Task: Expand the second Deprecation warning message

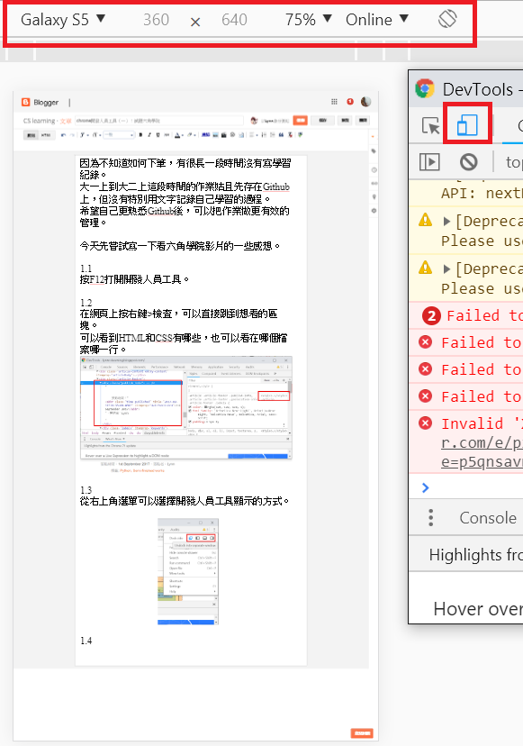Action: click(x=446, y=269)
